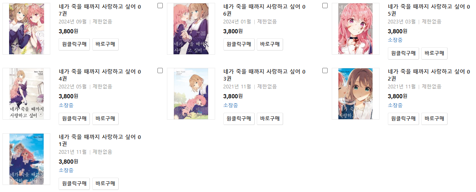Tick the checkbox beside volume 03
The width and height of the screenshot is (476, 192).
[160, 70]
